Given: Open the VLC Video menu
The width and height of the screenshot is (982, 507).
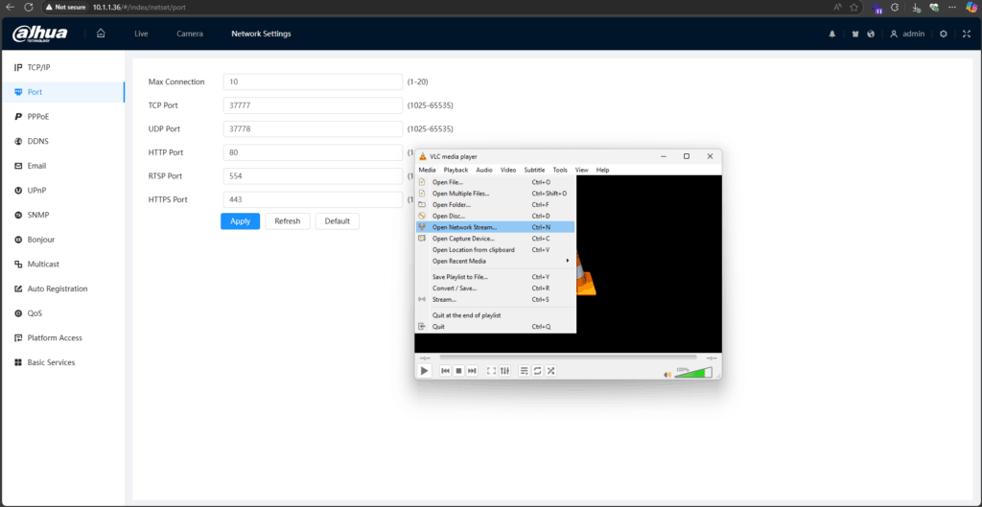Looking at the screenshot, I should 508,170.
